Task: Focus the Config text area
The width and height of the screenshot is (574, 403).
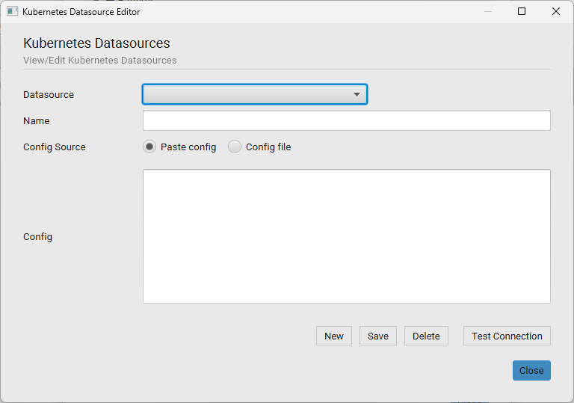Action: (x=346, y=236)
